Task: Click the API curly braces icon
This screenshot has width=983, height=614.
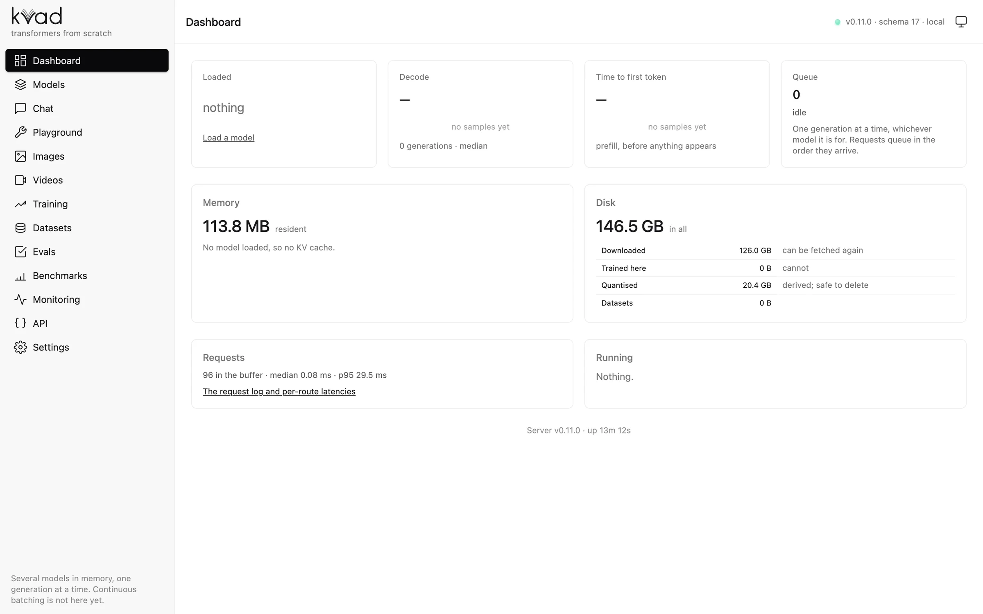Action: 20,323
